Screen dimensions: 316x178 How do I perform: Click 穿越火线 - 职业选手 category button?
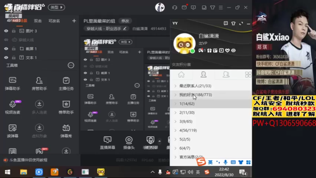(106, 28)
